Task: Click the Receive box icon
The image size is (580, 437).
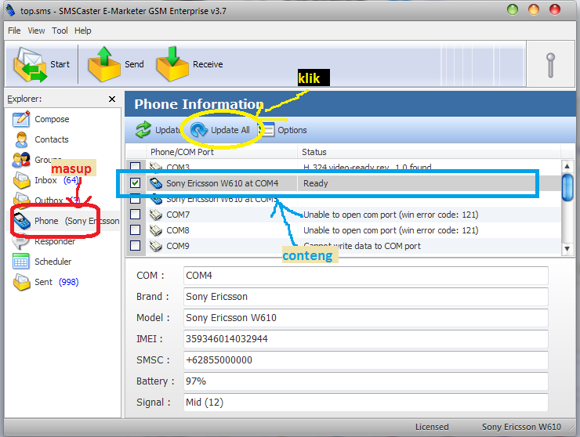Action: point(172,64)
